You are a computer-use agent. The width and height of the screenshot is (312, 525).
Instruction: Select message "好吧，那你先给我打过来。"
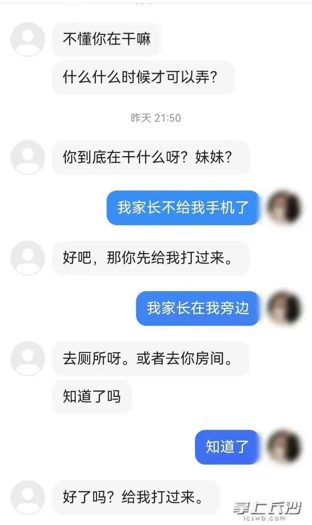pyautogui.click(x=151, y=258)
